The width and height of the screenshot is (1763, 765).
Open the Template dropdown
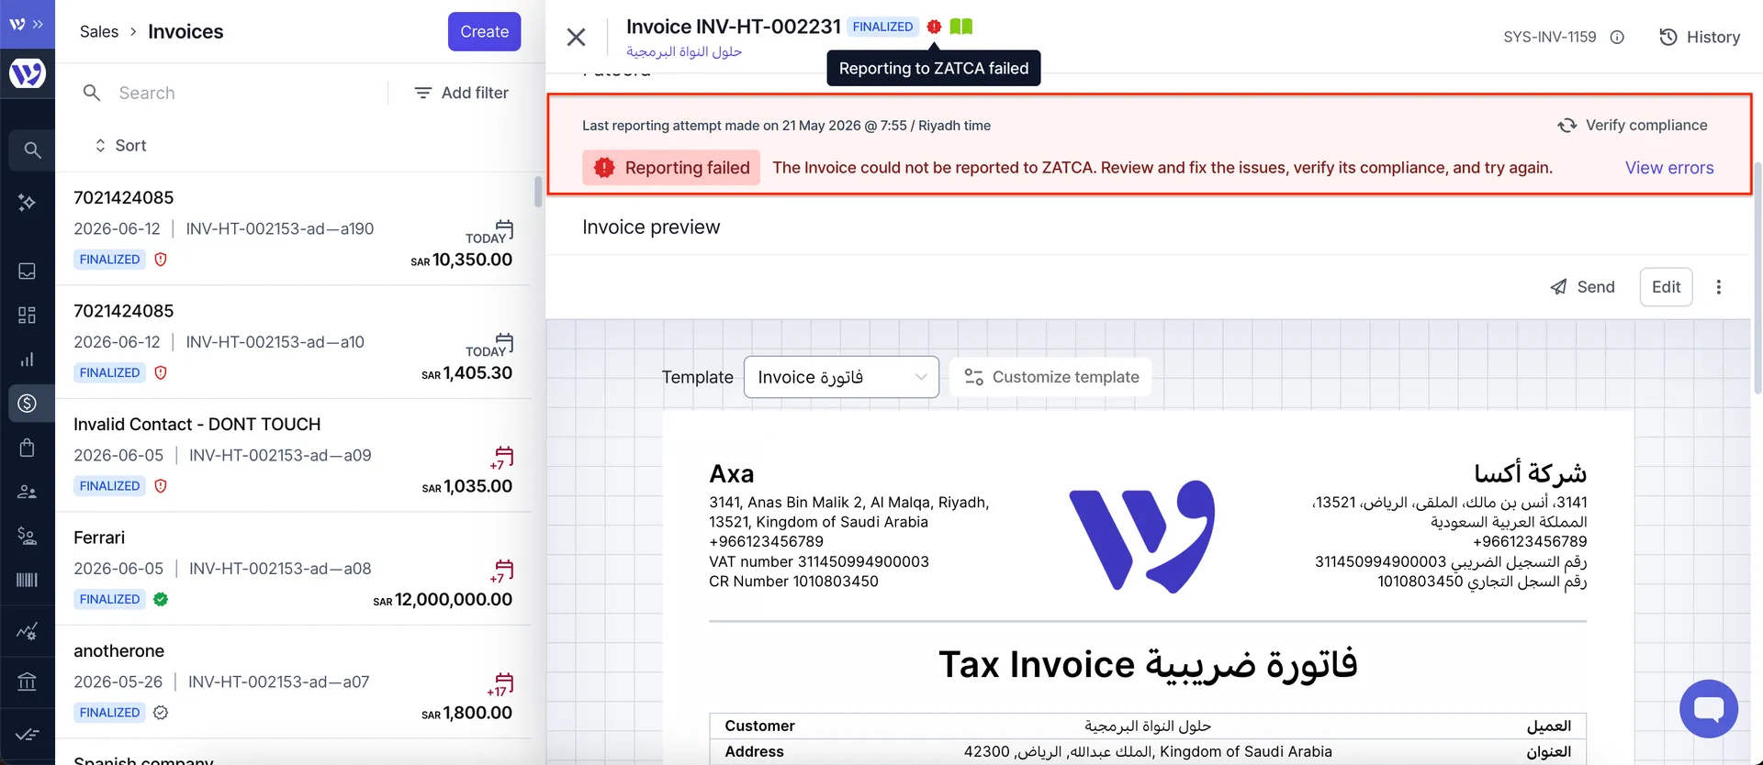tap(841, 377)
